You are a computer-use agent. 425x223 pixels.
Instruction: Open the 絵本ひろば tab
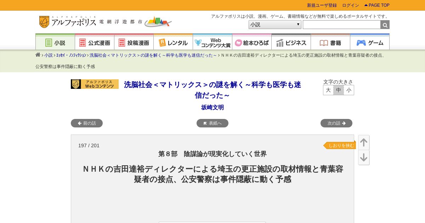(x=252, y=42)
